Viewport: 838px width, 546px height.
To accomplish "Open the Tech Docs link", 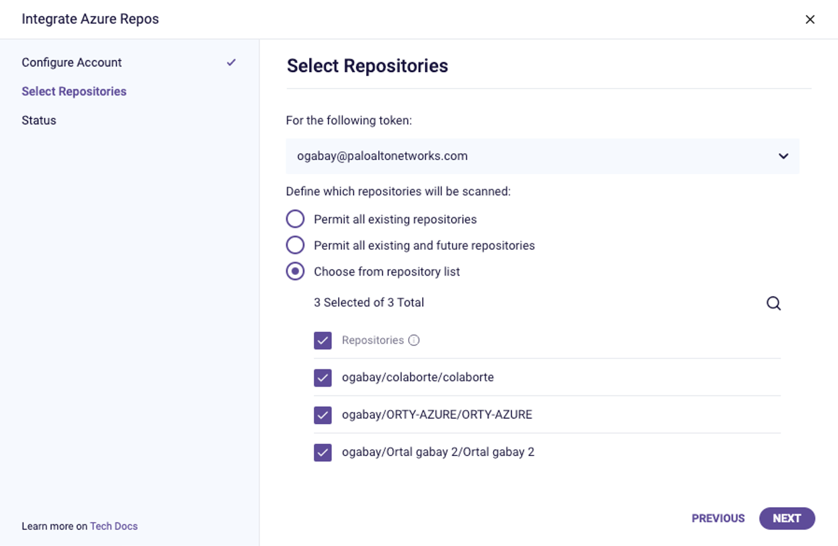I will (x=114, y=526).
